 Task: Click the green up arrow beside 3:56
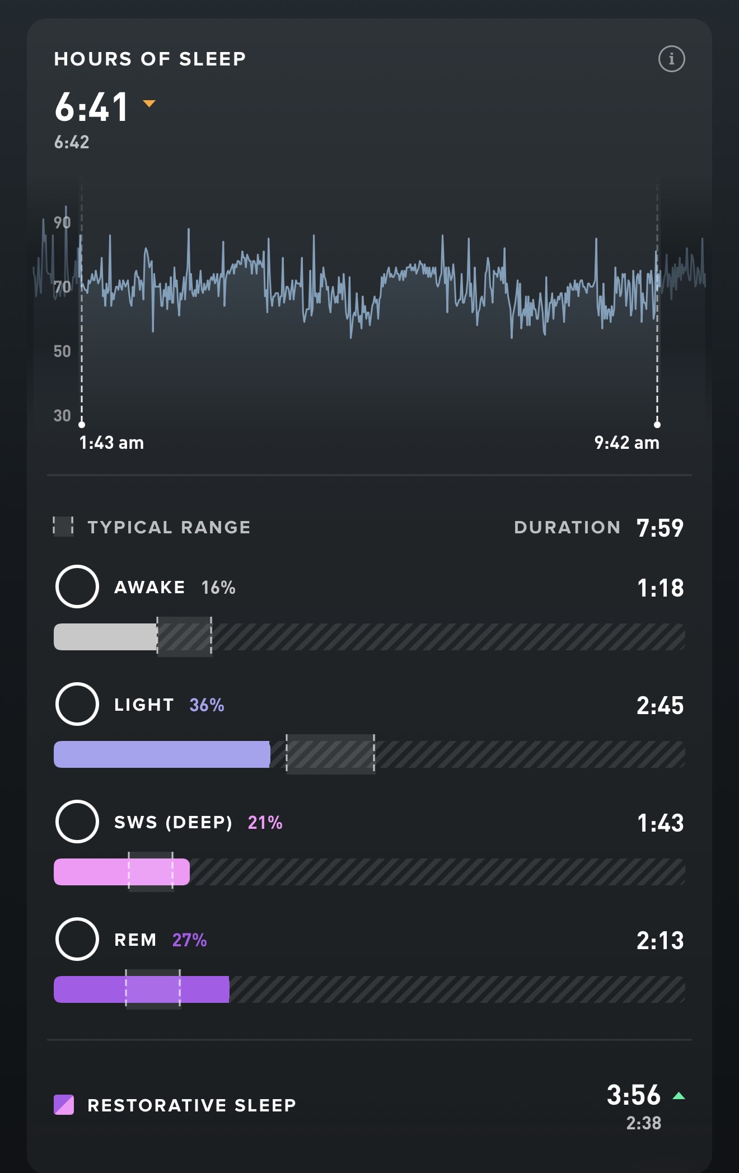coord(679,1096)
